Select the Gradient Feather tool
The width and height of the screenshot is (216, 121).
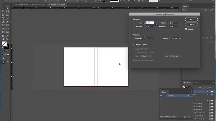coord(7,32)
